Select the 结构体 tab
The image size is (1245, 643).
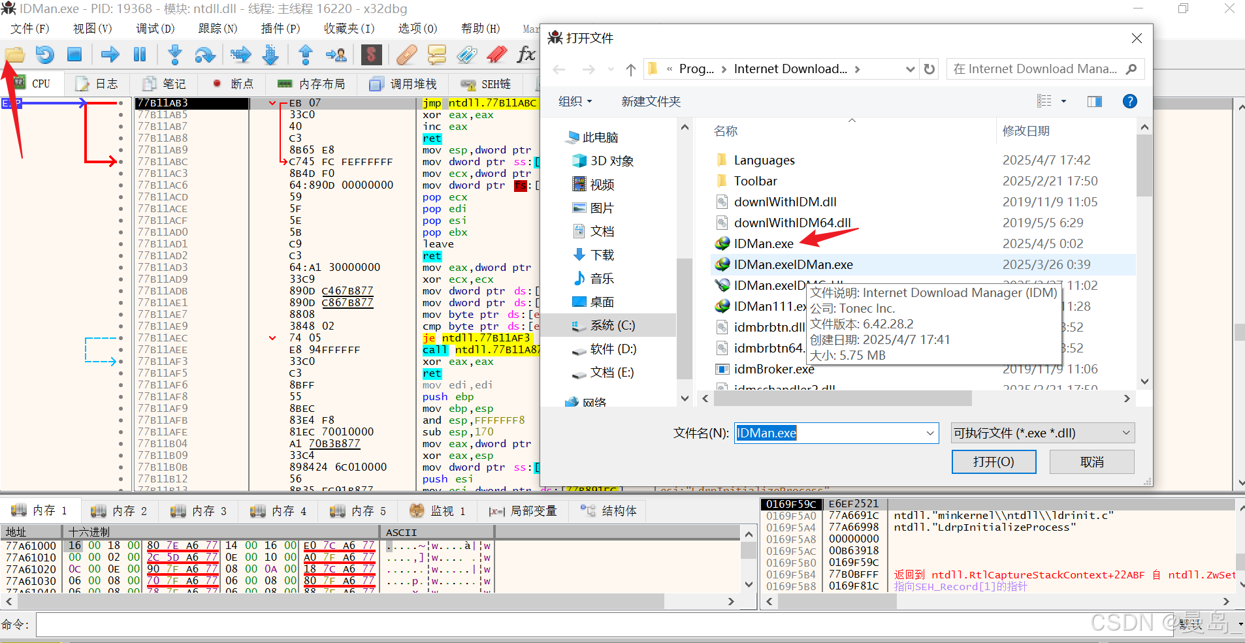click(609, 510)
